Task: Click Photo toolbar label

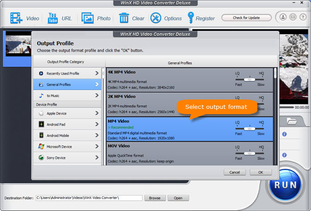Action: [x=104, y=19]
